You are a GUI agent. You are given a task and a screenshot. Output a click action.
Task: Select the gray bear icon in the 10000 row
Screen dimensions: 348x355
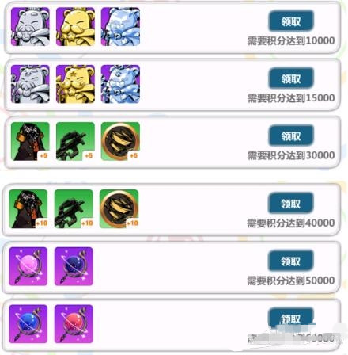pos(30,27)
